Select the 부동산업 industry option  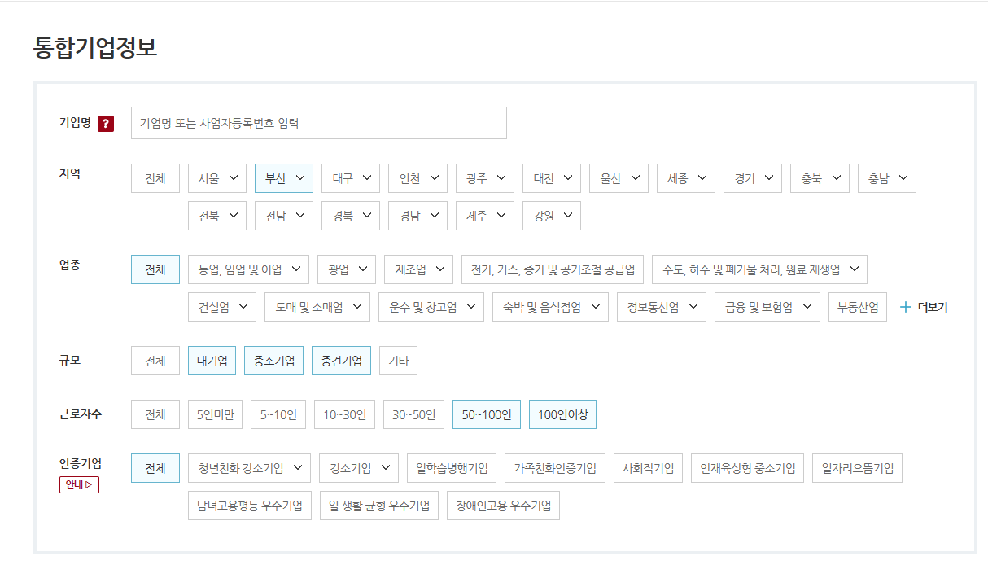coord(858,307)
